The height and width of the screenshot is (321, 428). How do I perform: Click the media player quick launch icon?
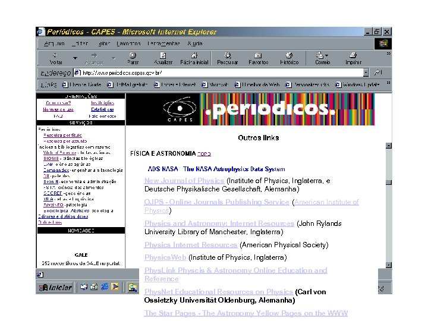pos(115,287)
